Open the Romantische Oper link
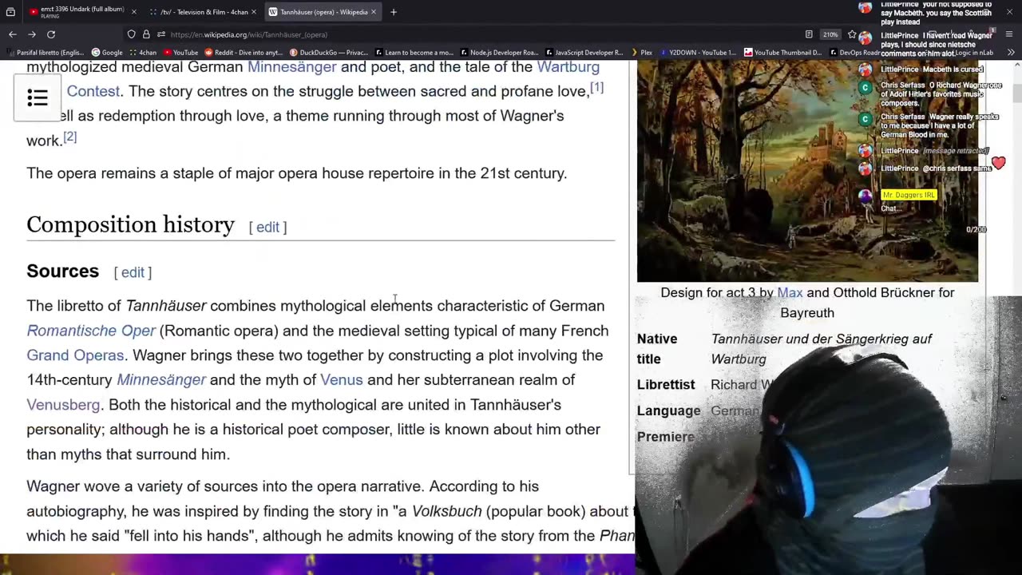The width and height of the screenshot is (1022, 575). pos(91,331)
